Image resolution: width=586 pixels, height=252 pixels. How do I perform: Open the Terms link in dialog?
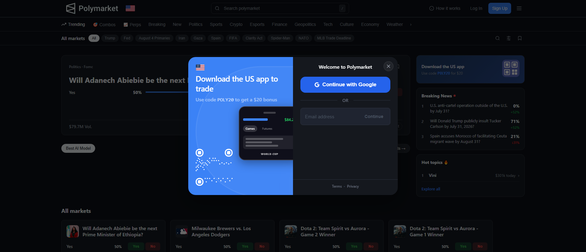tap(337, 186)
